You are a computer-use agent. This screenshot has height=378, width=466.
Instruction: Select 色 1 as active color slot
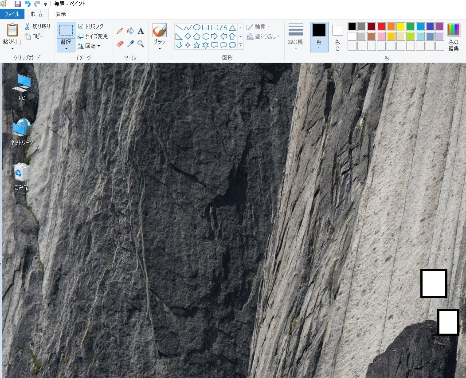(x=319, y=36)
